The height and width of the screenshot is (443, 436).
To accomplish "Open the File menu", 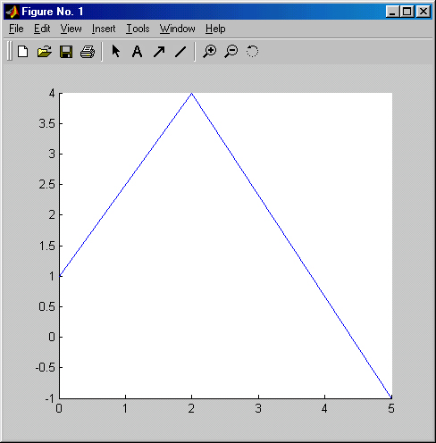I will pyautogui.click(x=16, y=29).
